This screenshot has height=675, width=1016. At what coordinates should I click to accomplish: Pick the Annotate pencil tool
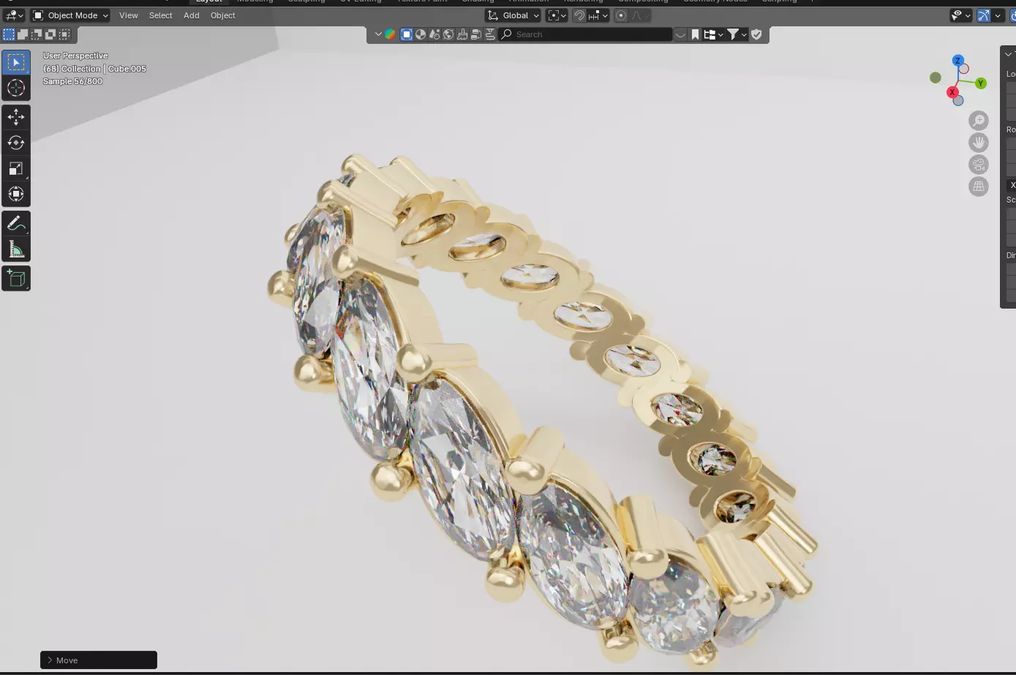(x=16, y=224)
